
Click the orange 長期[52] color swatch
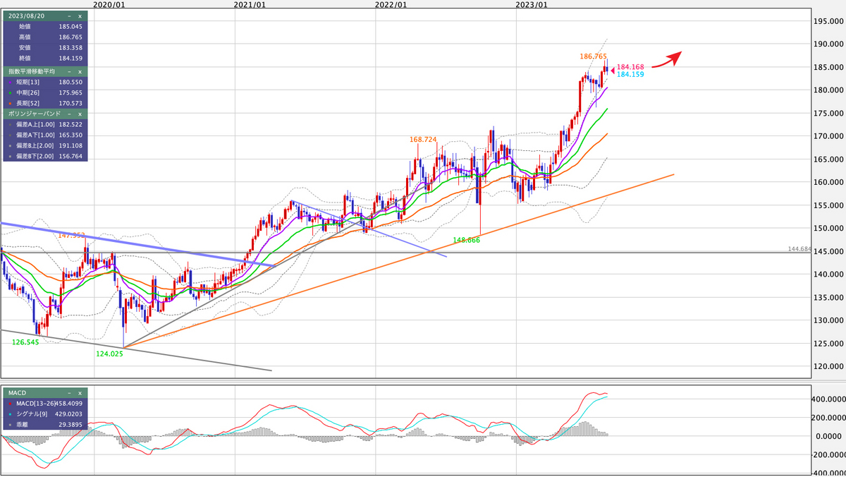click(8, 103)
